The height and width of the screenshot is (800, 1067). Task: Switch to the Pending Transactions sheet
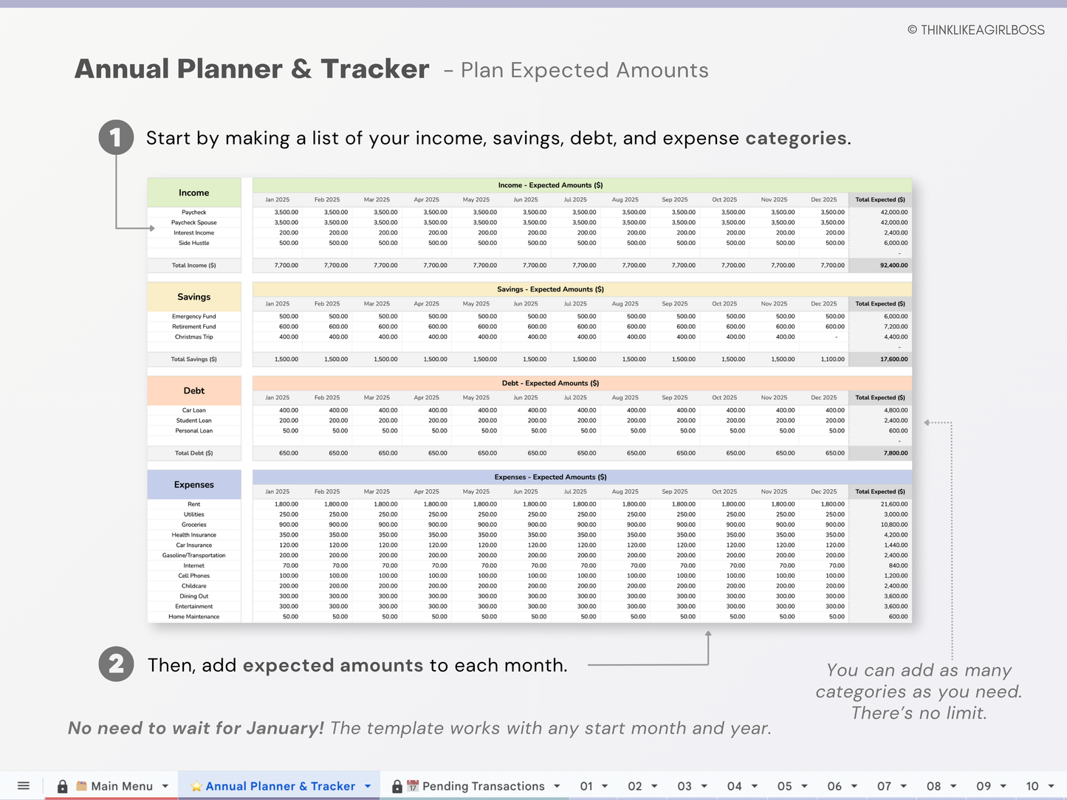[484, 785]
